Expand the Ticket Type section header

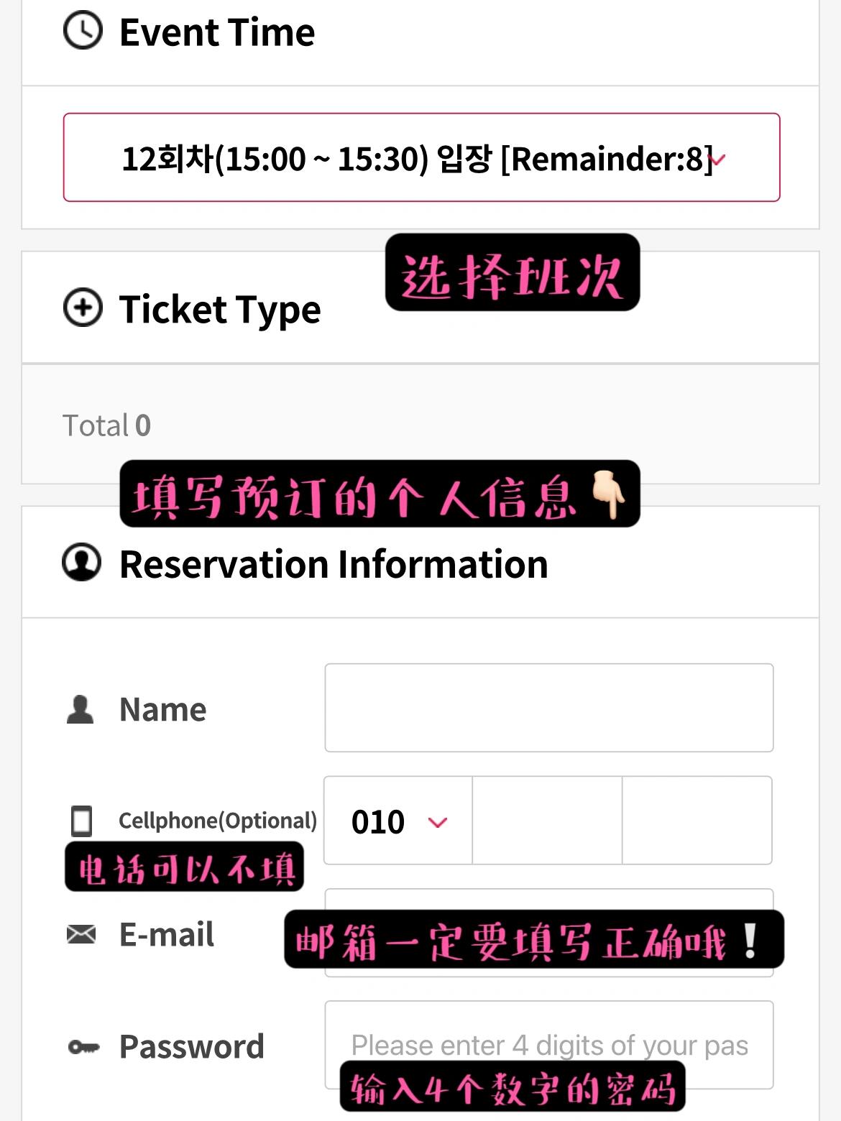(420, 308)
